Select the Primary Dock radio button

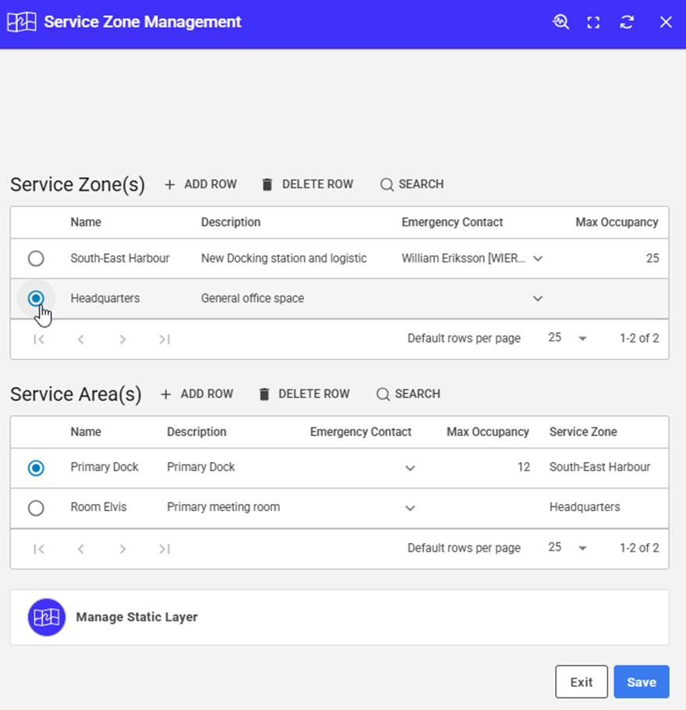click(36, 467)
